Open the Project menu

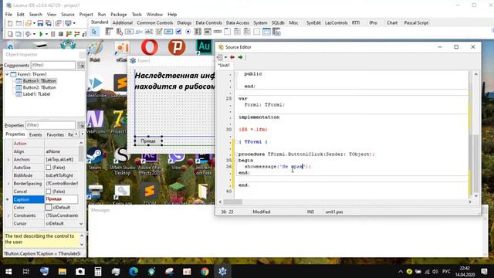coord(86,15)
